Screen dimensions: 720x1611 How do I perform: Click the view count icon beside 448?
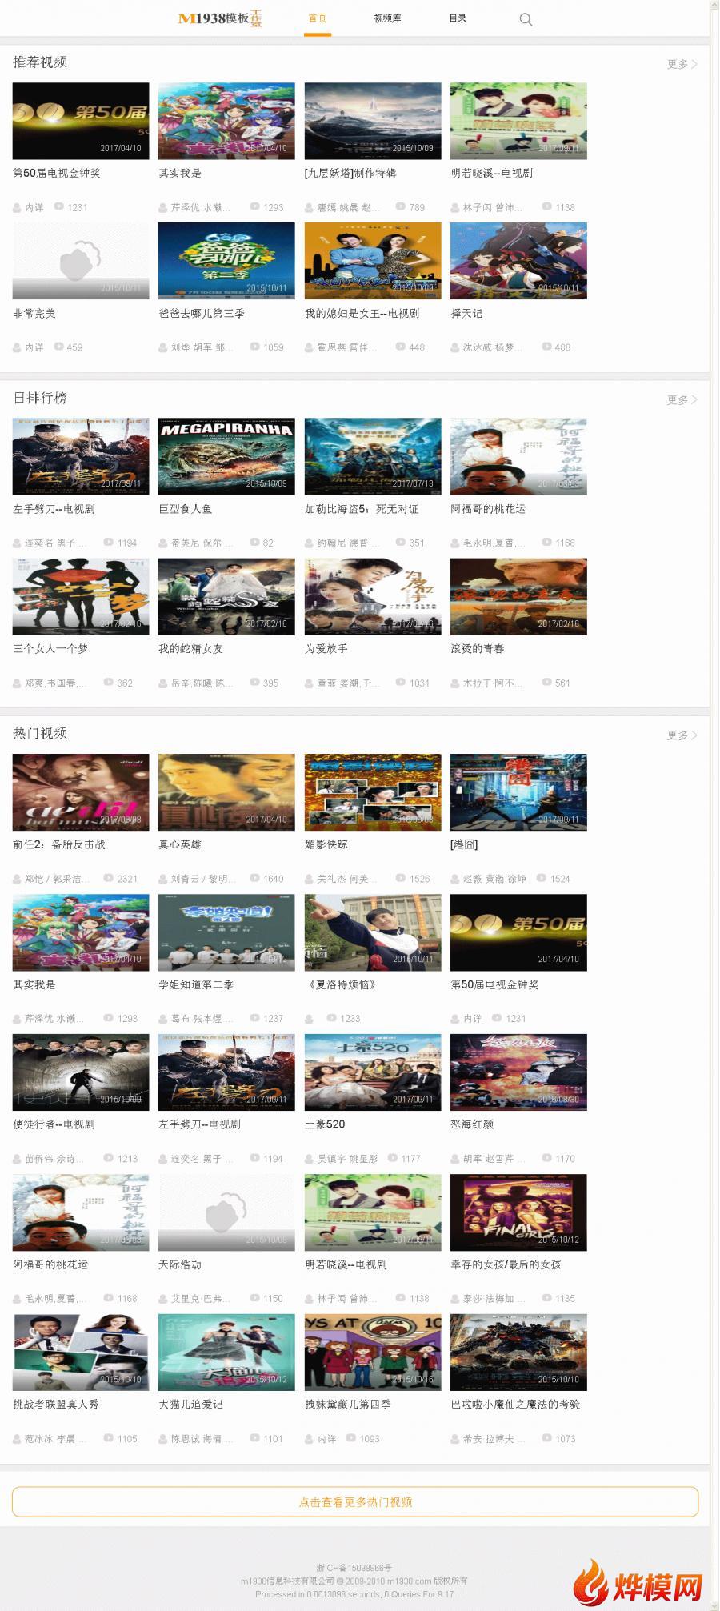point(401,347)
